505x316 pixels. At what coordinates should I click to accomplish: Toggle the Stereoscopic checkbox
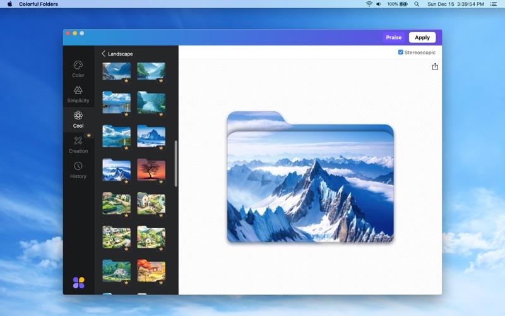(401, 52)
